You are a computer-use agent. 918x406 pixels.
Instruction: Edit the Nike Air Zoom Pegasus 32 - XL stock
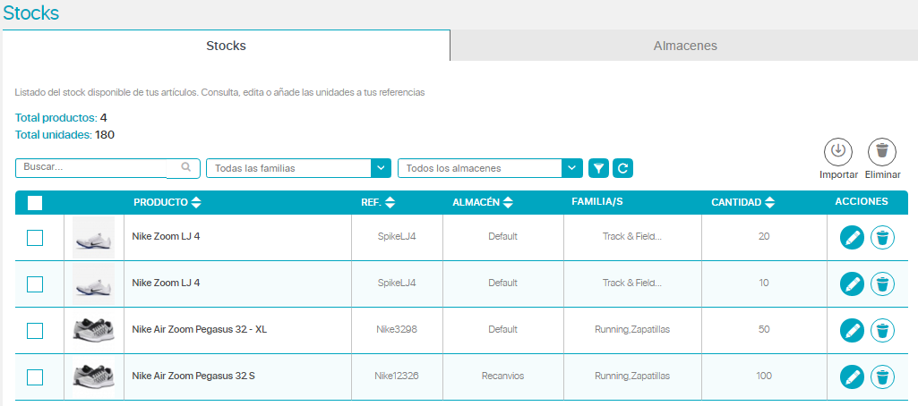coord(852,331)
